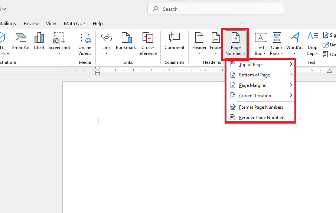Screen dimensions: 336x213
Task: Switch to the View tab
Action: pyautogui.click(x=51, y=23)
